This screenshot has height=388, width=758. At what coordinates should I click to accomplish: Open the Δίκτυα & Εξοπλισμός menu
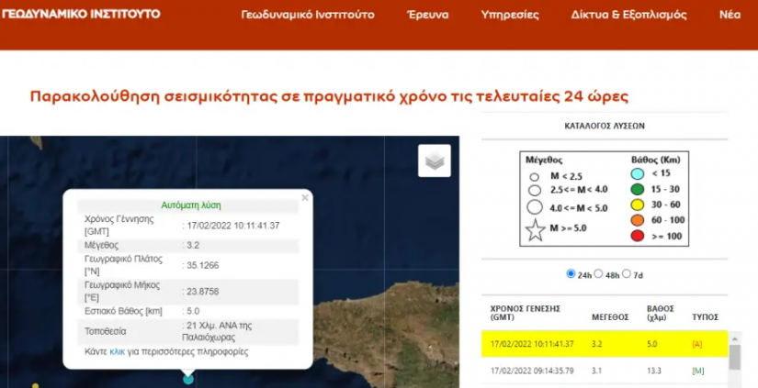point(628,16)
